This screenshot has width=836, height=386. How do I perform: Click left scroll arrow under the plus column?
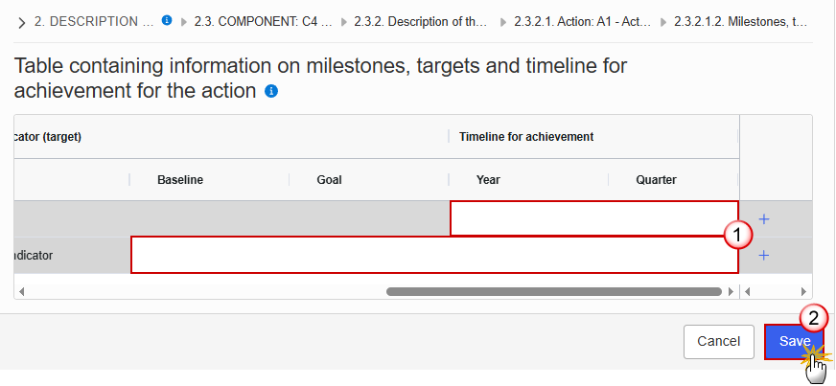(749, 290)
